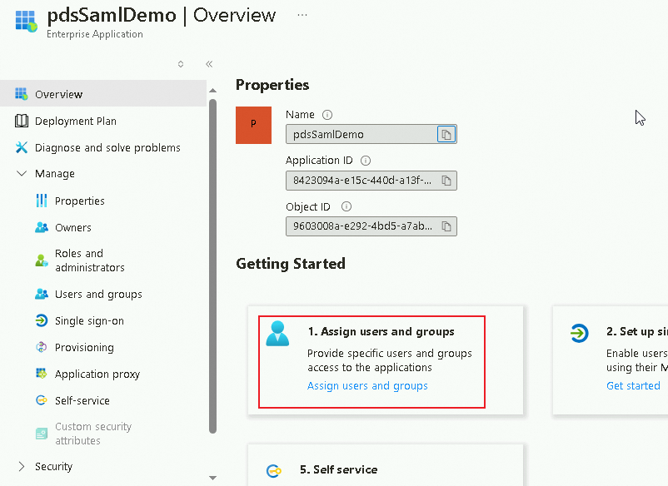
Task: Click the sidebar scroll down arrow
Action: point(212,478)
